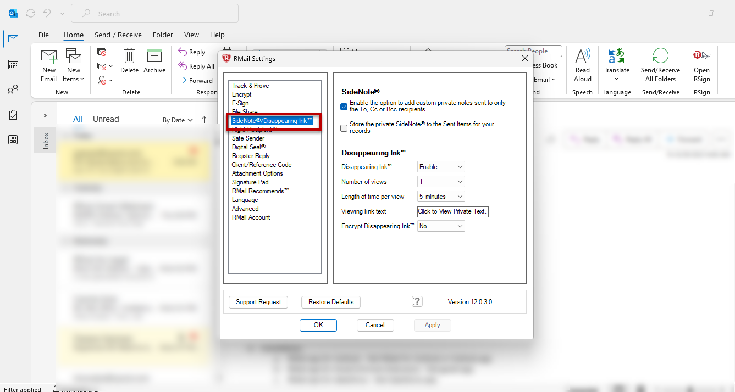Open the Customize Quick Access Toolbar arrow
The image size is (735, 392).
click(x=62, y=13)
